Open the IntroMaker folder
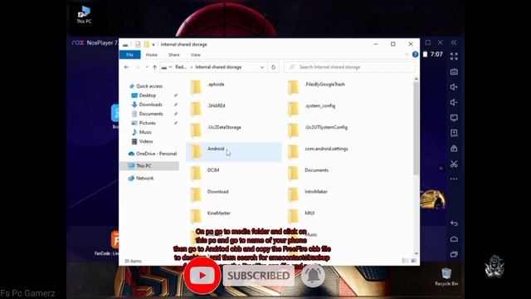This screenshot has width=531, height=299. click(315, 192)
